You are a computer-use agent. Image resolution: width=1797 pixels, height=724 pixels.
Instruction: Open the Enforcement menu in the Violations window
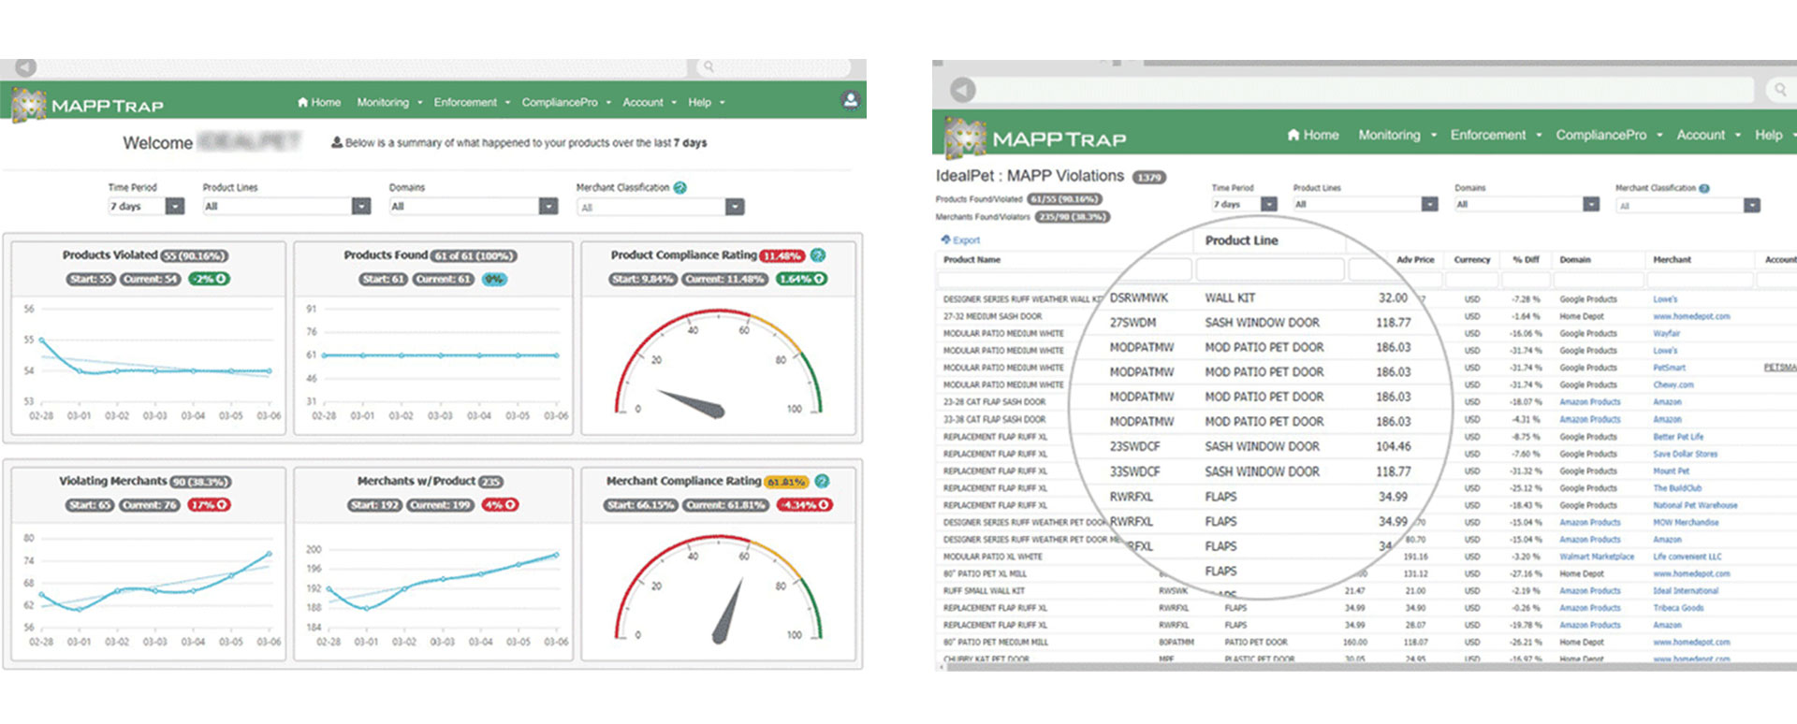1496,135
